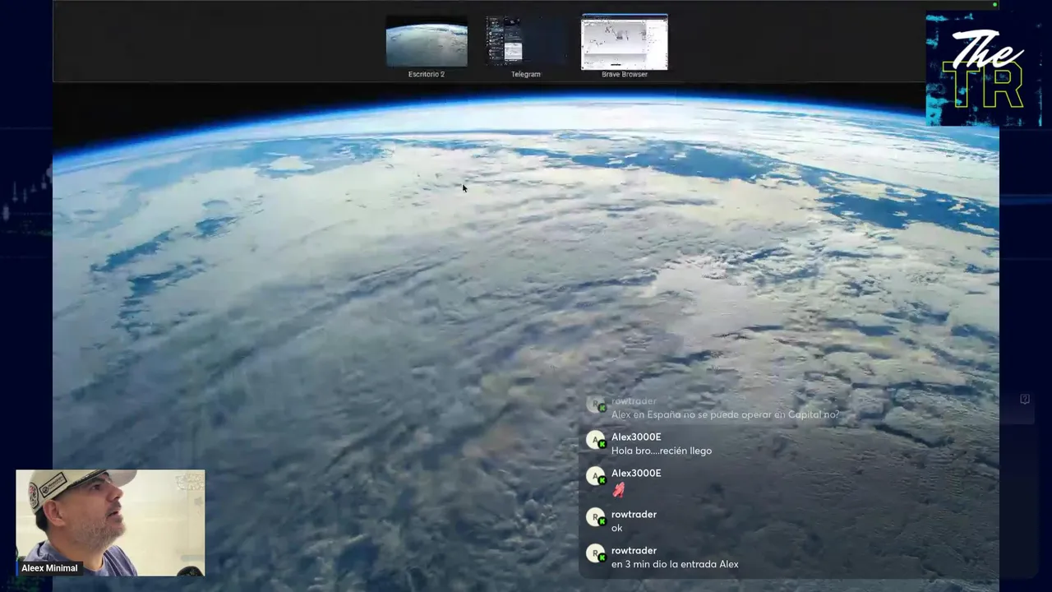Click the Brave Browser label

[625, 74]
